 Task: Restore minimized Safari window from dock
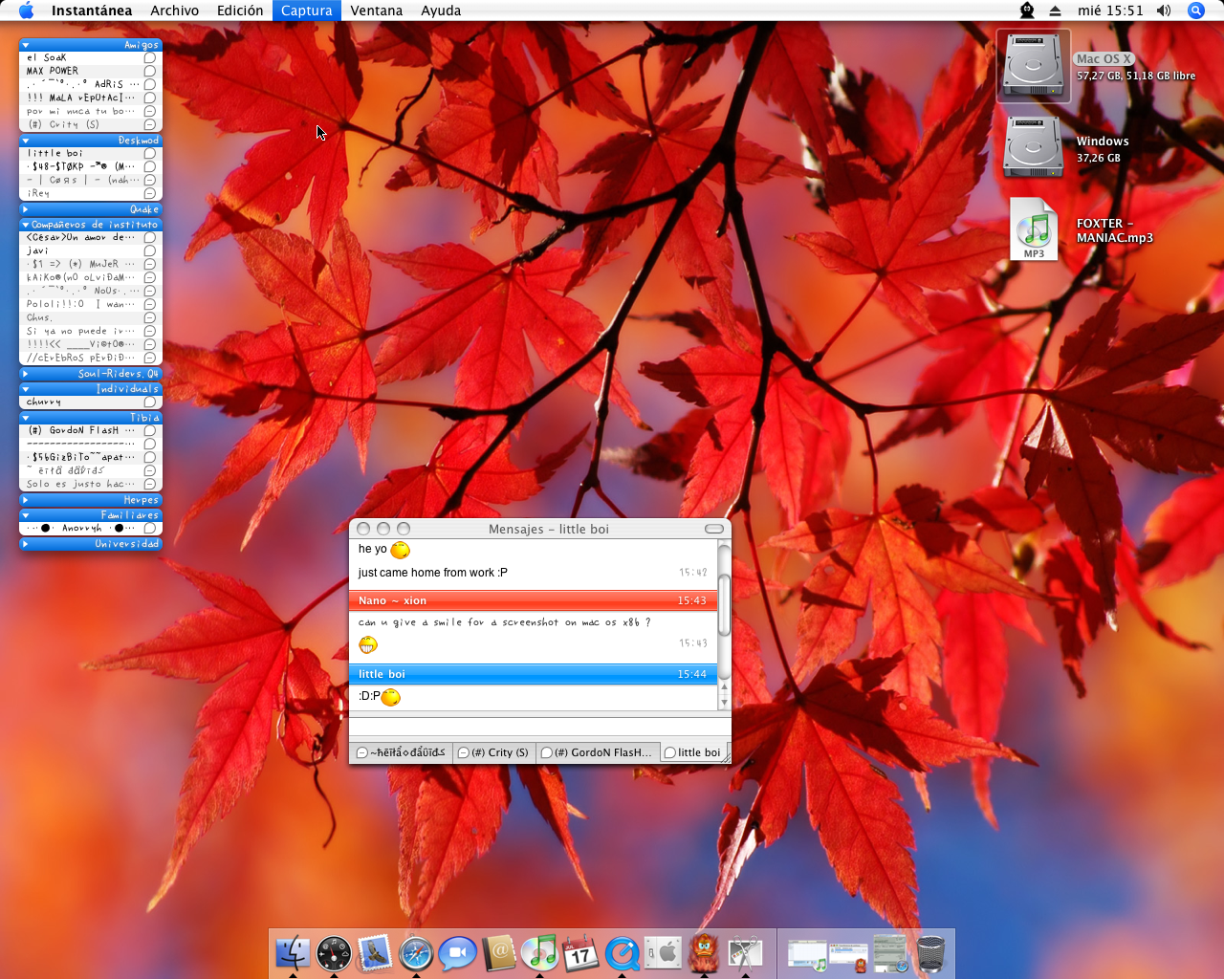pos(890,954)
